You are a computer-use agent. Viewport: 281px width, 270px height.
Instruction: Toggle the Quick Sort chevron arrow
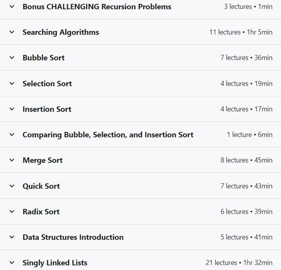pos(12,186)
